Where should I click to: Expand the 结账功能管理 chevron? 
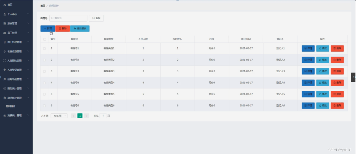tap(28, 79)
